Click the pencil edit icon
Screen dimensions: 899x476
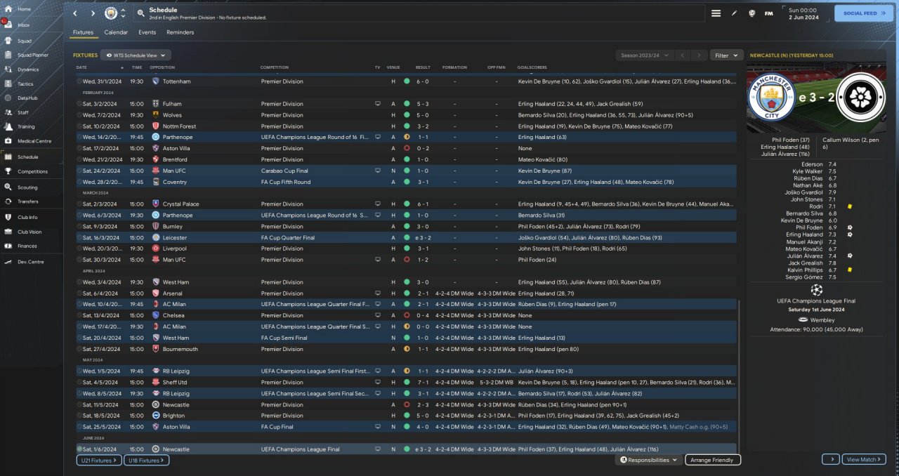[x=735, y=13]
